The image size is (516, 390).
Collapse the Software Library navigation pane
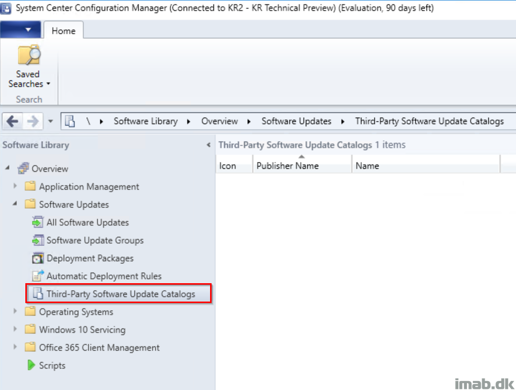[x=208, y=145]
